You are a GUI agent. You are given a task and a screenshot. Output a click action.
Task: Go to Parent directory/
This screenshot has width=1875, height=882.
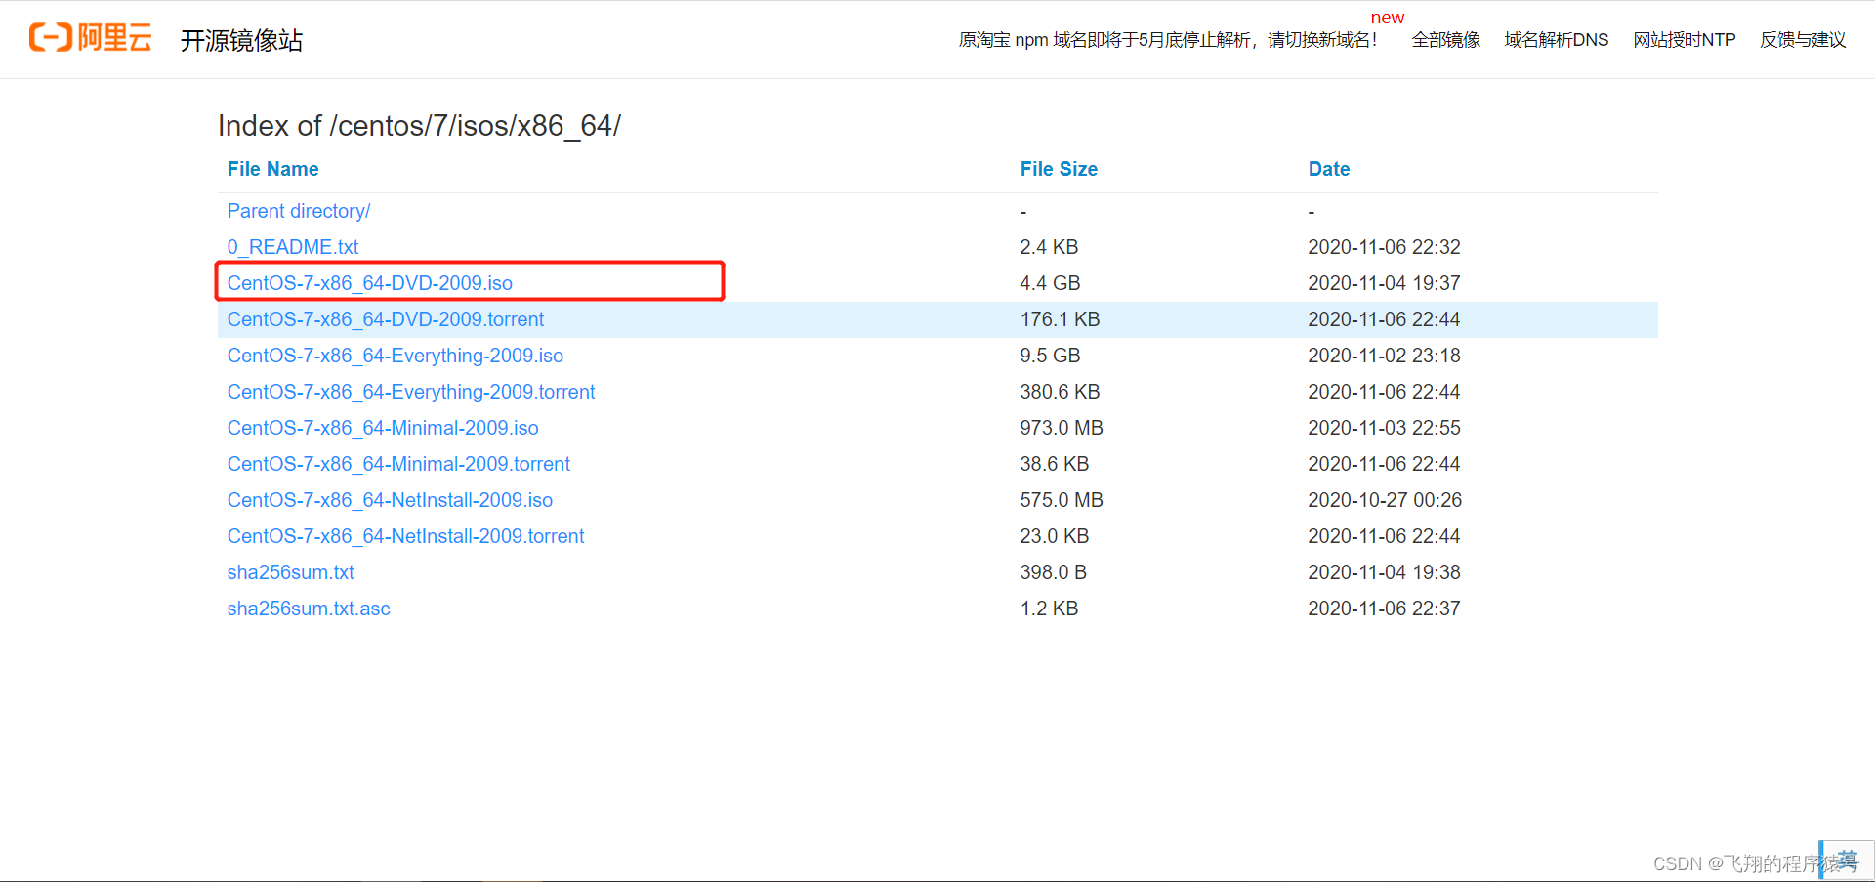(x=299, y=211)
